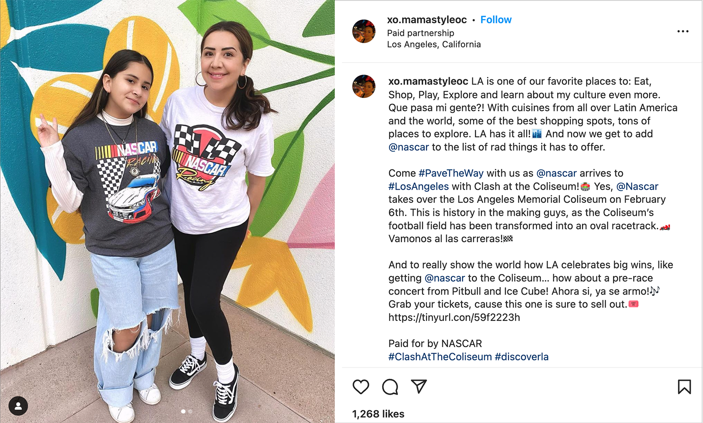Open the capitalized @Nascar mention

pyautogui.click(x=637, y=186)
